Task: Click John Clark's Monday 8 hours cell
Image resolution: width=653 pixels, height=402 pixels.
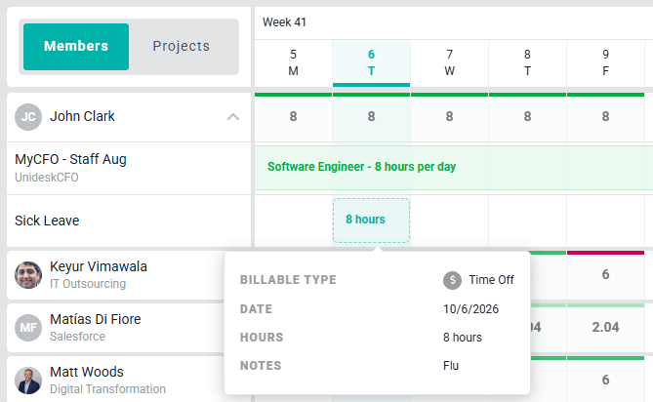Action: [293, 117]
